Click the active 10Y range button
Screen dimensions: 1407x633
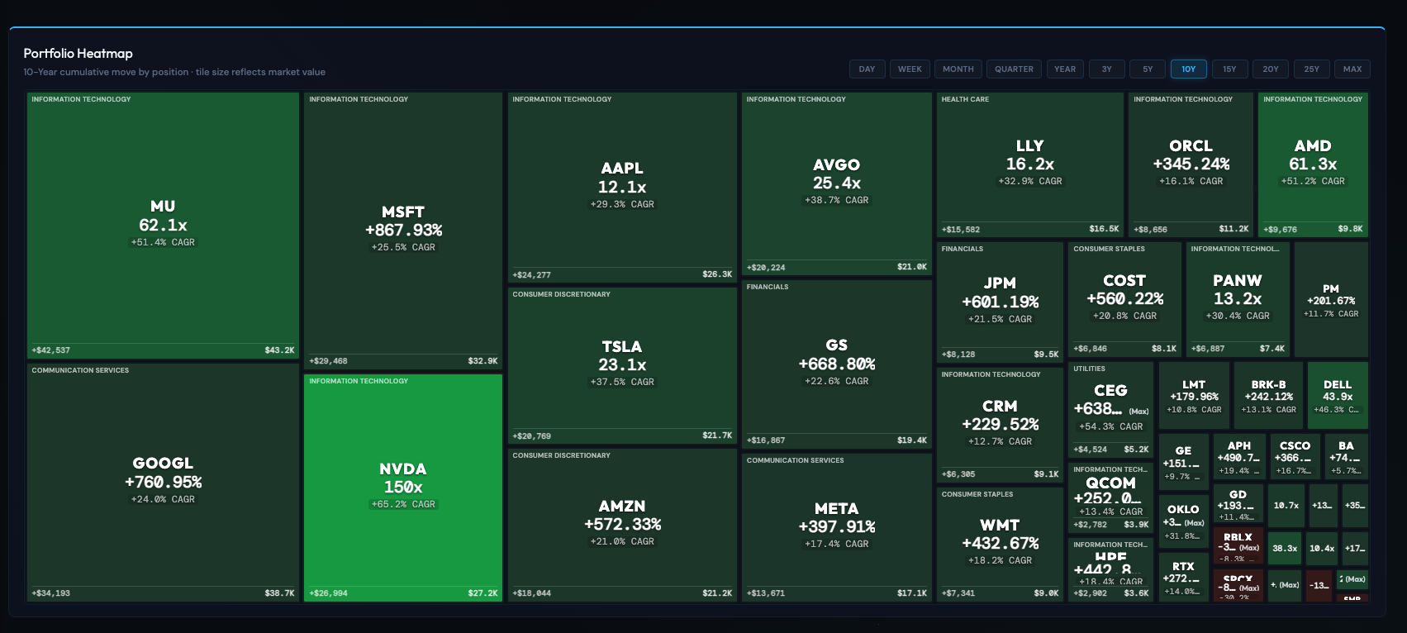pos(1189,69)
